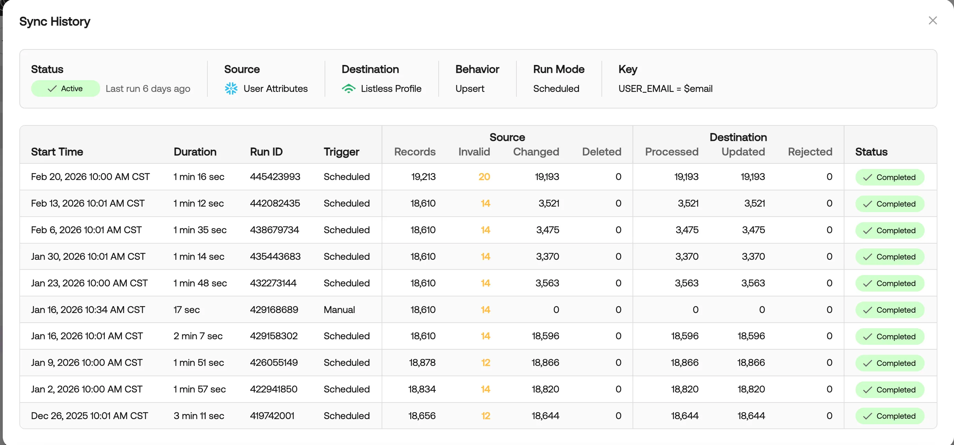Click the Snowflake icon next to User Attributes
Screen dimensions: 954x445
pos(231,88)
